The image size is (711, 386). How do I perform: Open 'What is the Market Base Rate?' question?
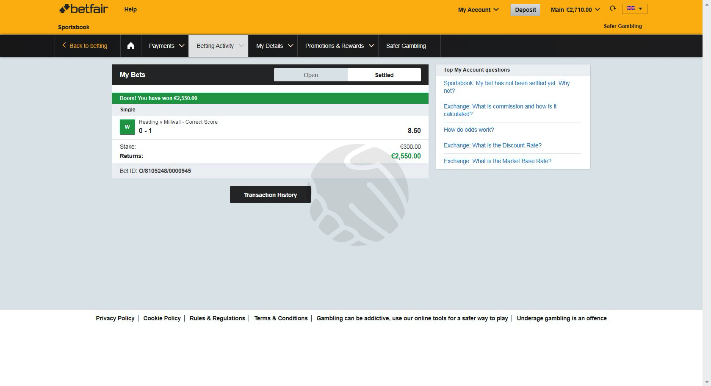498,161
